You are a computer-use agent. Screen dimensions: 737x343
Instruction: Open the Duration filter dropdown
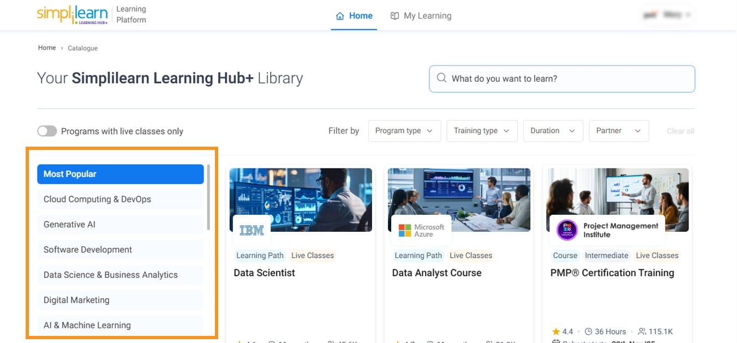[553, 131]
